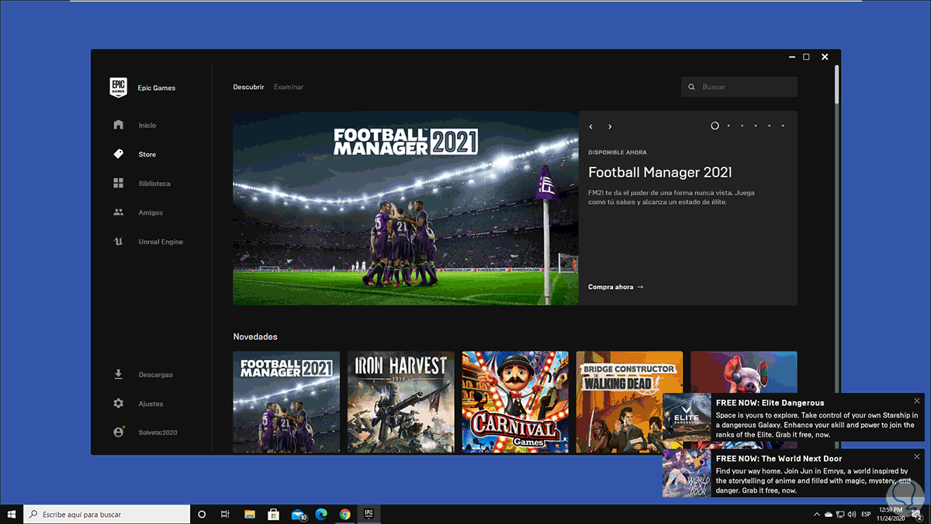The width and height of the screenshot is (931, 524).
Task: Open FREE NOW: The World Next Door notification
Action: 794,473
